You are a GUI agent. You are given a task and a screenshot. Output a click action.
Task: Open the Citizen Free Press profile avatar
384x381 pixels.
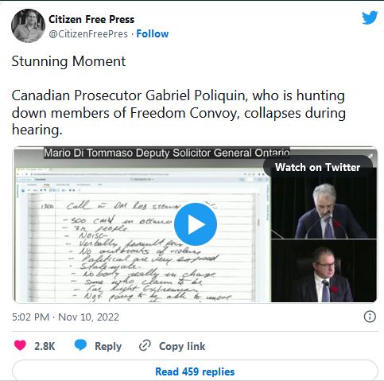[28, 25]
